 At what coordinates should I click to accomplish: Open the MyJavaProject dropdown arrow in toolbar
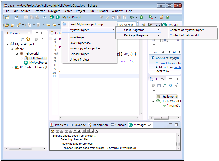[x=86, y=17]
